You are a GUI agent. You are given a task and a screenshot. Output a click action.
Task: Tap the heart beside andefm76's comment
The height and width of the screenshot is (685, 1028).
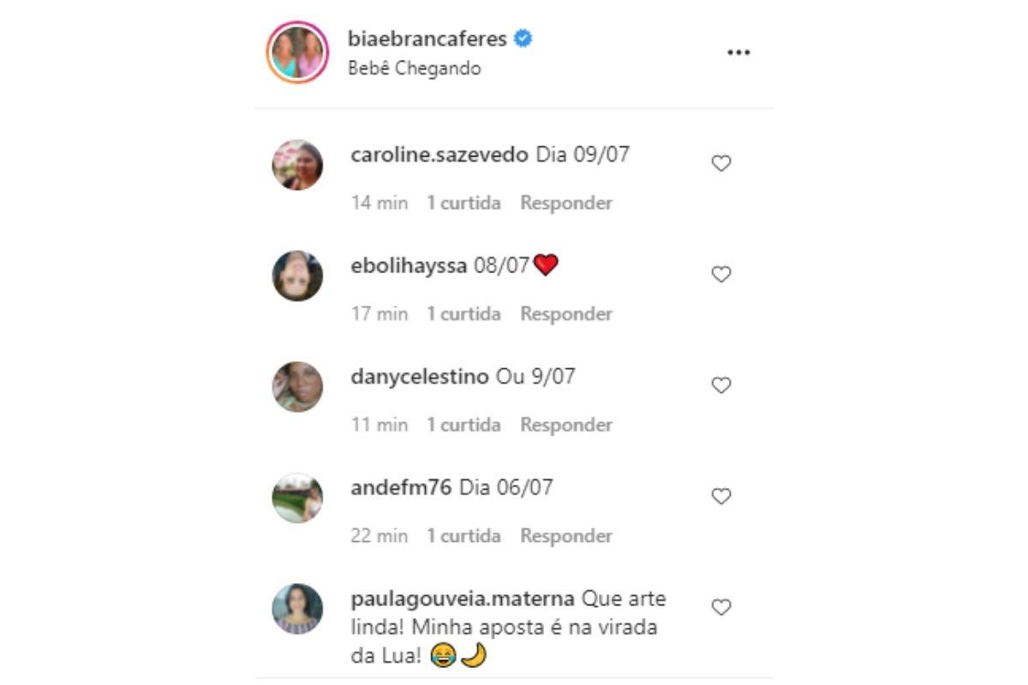(x=721, y=496)
